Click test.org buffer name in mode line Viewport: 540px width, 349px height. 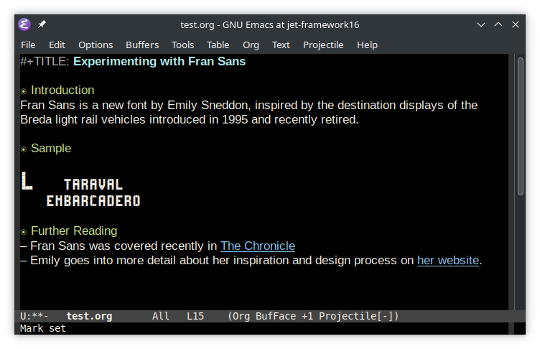(x=89, y=316)
